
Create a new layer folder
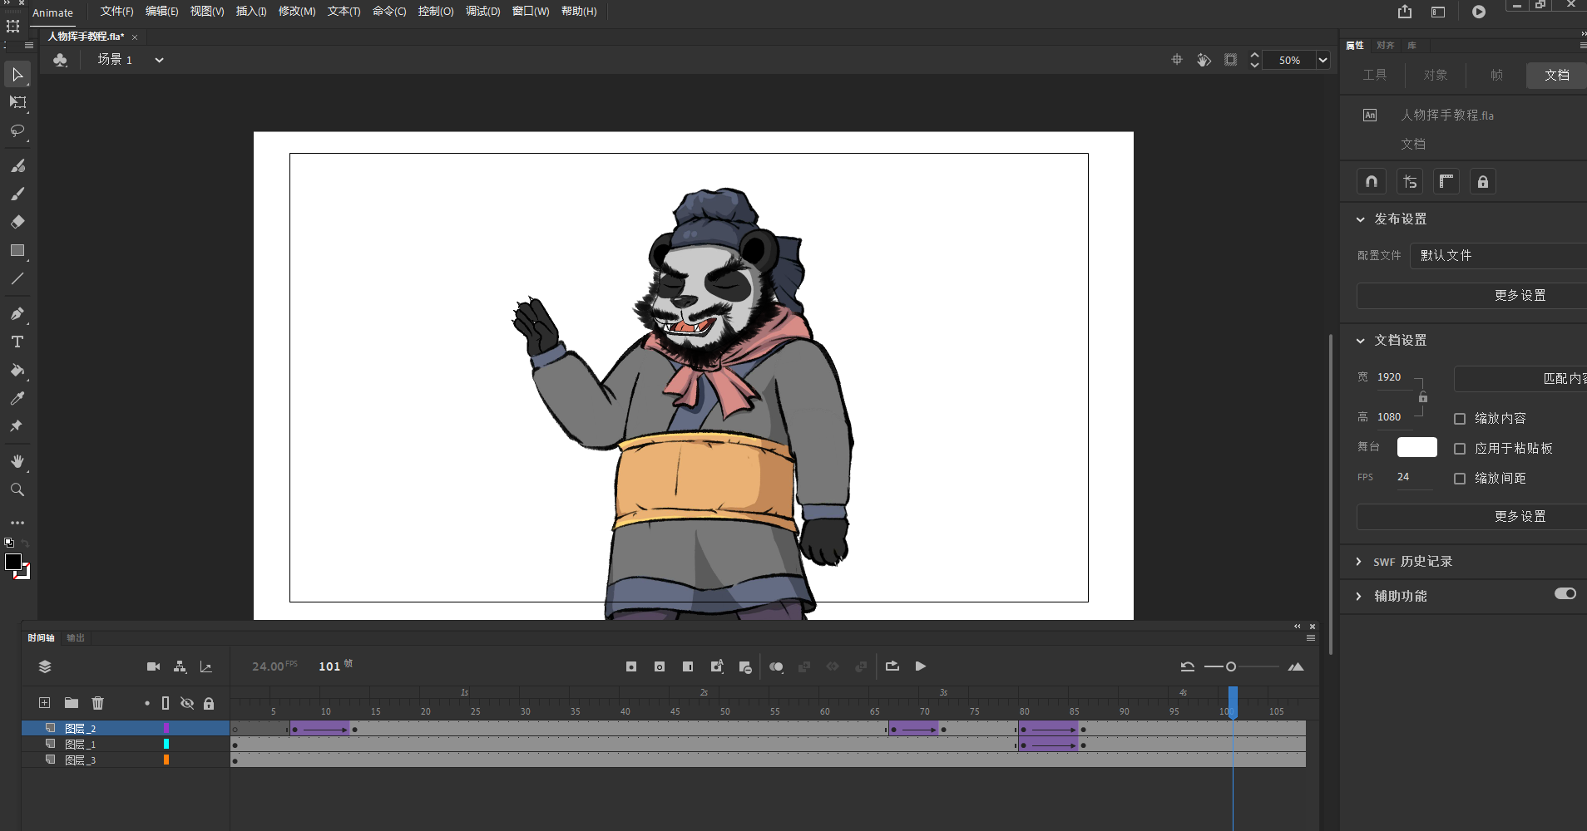[x=72, y=703]
